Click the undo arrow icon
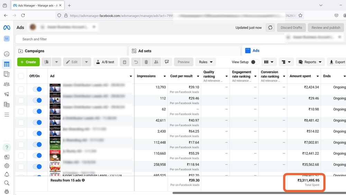Screen dimensions: 346x195 click(136, 62)
